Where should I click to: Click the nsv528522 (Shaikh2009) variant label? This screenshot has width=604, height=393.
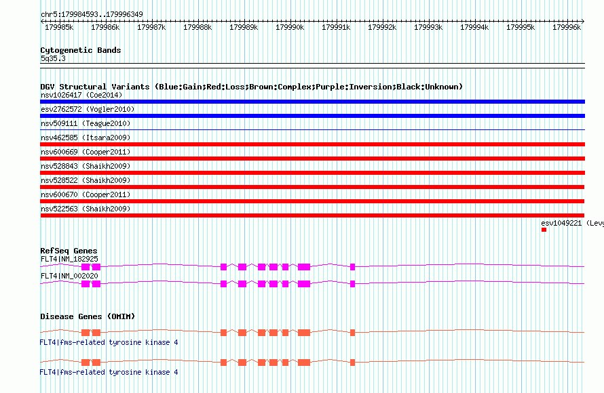pos(86,180)
